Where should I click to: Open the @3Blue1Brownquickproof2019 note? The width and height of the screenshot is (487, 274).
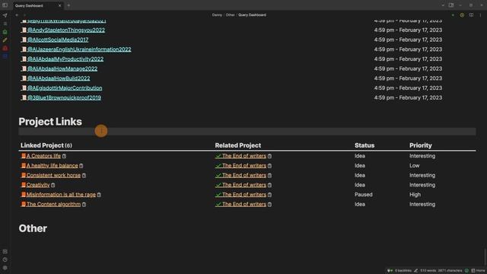tap(64, 97)
